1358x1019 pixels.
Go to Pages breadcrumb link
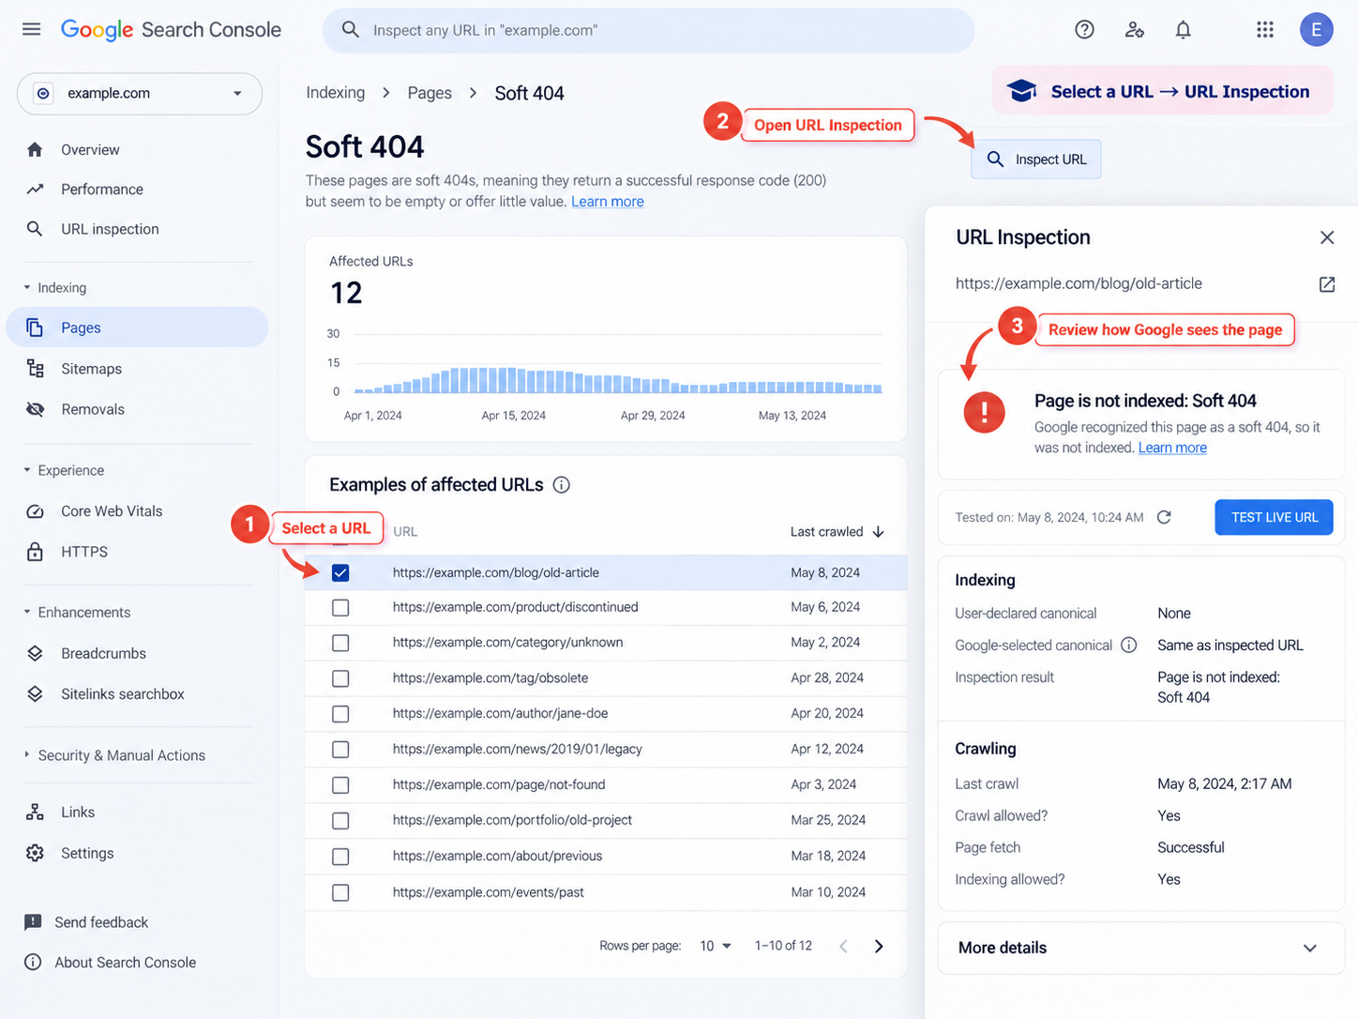[430, 93]
